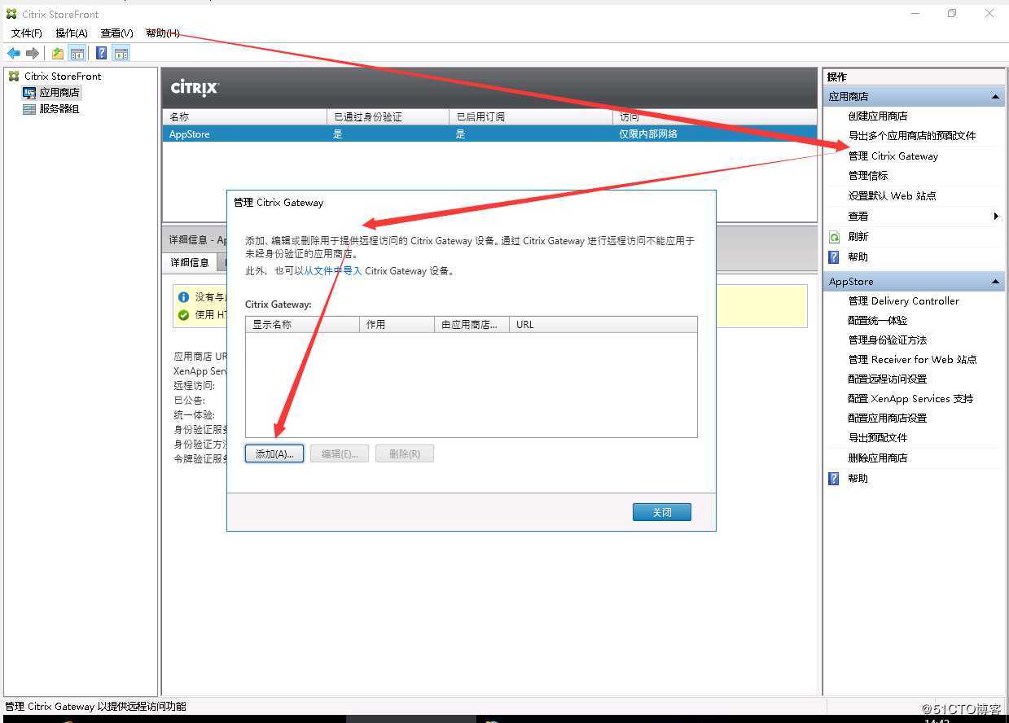
Task: Toggle the show/hide console tree icon
Action: tap(77, 54)
